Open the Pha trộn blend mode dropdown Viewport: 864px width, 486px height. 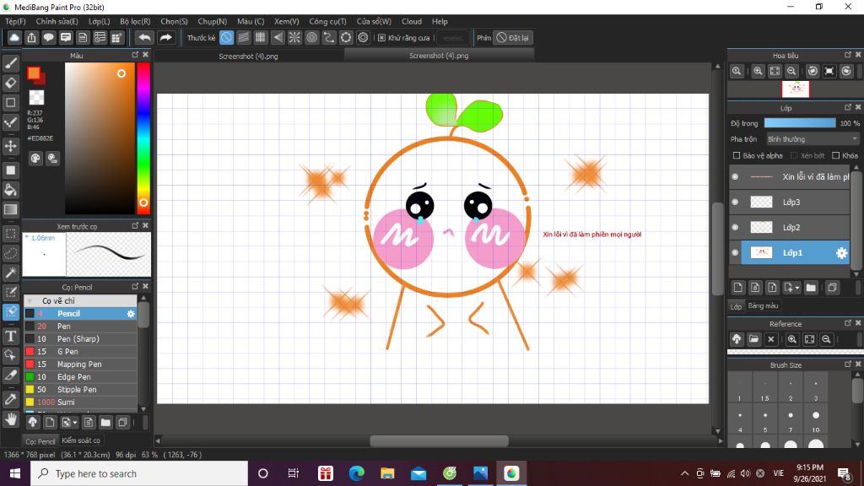click(813, 139)
